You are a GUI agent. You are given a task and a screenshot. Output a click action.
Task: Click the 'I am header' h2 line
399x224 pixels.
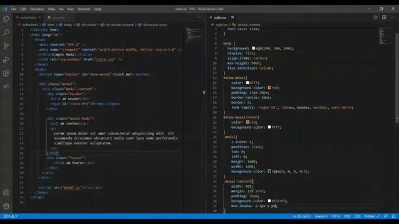tap(70, 99)
